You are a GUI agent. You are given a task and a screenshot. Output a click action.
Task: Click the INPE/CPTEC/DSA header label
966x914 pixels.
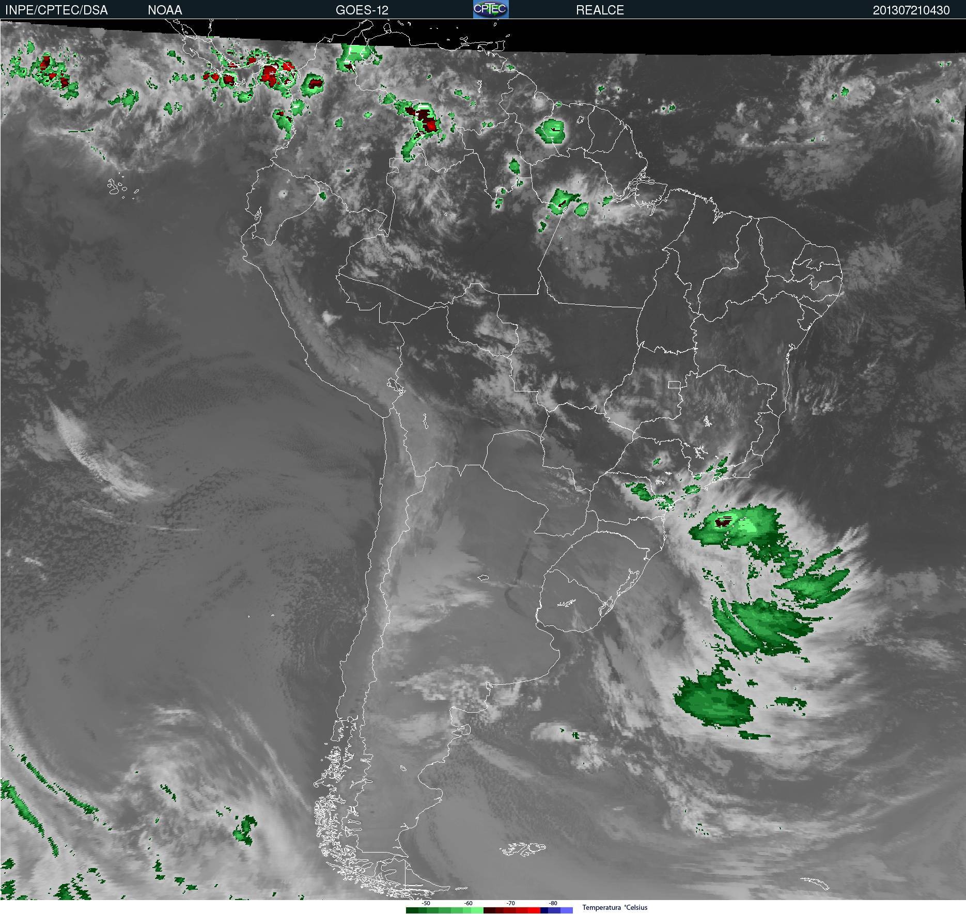click(56, 10)
